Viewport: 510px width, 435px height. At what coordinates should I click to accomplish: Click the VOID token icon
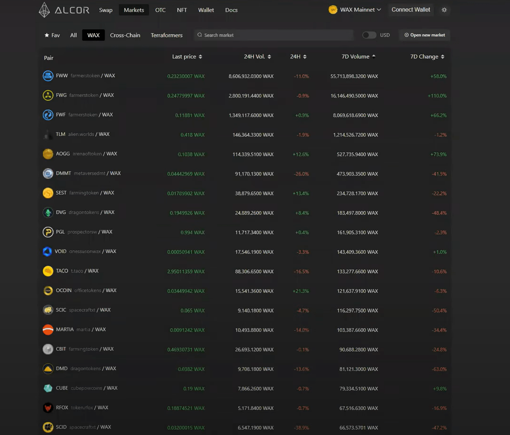click(48, 251)
